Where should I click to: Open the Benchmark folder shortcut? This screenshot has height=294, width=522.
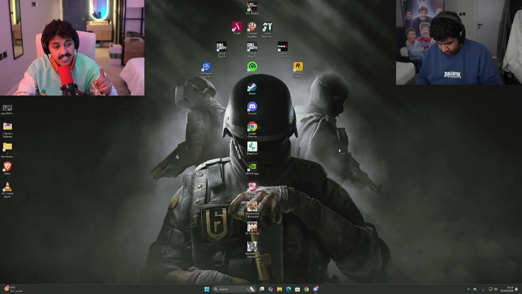(x=7, y=150)
